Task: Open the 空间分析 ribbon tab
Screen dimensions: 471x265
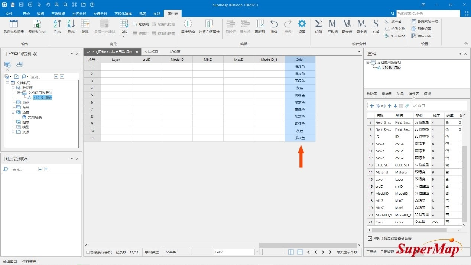Action: coord(79,14)
